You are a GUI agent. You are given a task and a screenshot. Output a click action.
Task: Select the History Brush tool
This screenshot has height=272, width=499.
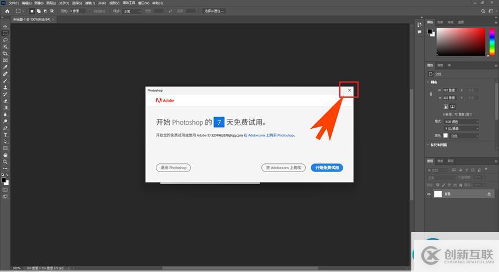pyautogui.click(x=5, y=94)
